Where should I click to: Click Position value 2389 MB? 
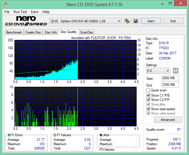tap(175, 144)
